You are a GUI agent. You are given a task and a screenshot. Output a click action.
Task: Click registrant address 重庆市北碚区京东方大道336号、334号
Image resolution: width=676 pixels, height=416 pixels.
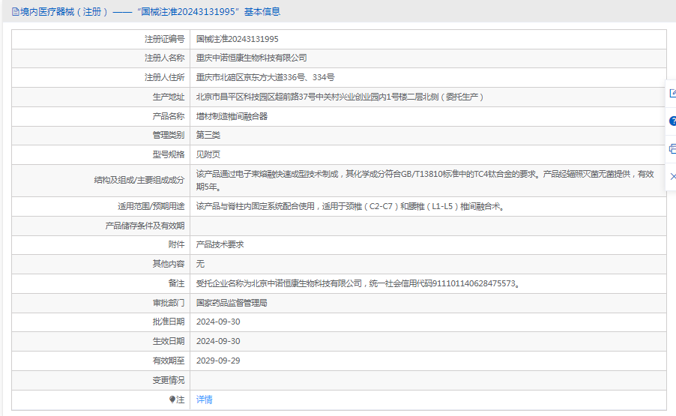point(265,78)
